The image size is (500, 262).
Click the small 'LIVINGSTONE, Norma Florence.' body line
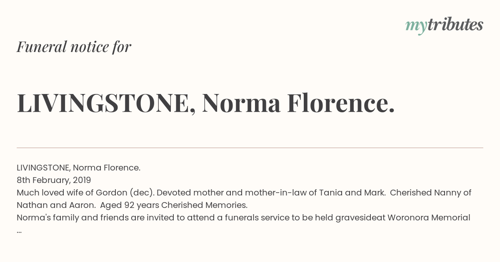pyautogui.click(x=78, y=168)
